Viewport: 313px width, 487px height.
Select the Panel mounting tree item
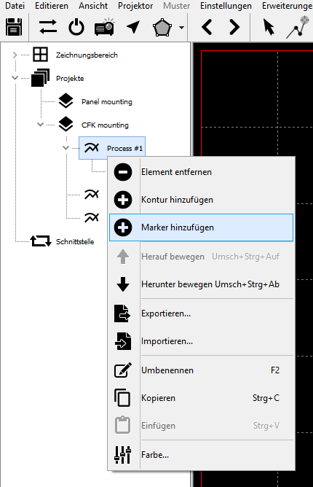click(107, 101)
